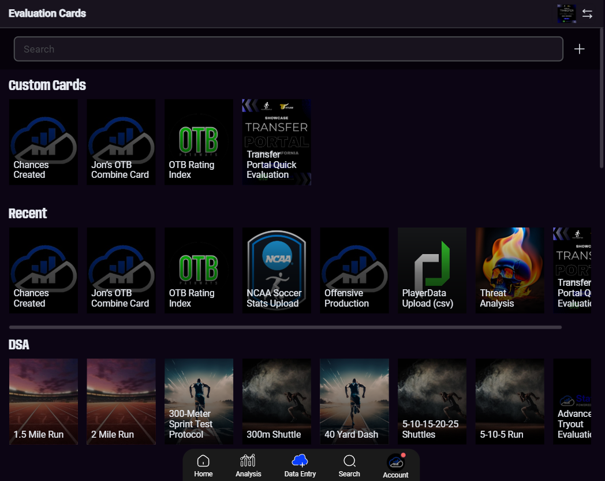Screen dimensions: 605x481
Task: Open the OTB Rating Index custom card
Action: point(199,142)
